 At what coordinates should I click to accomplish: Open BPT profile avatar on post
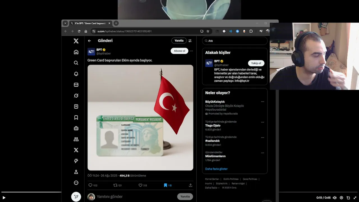point(91,52)
